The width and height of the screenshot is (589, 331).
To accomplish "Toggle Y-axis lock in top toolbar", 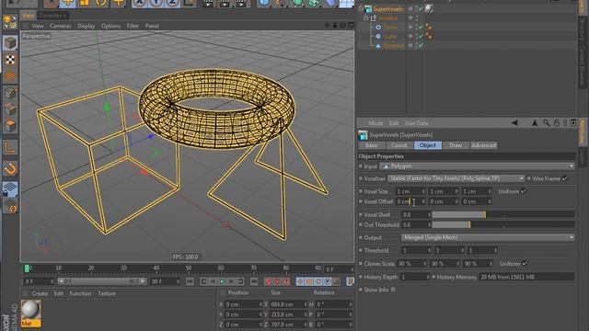I will tap(156, 3).
